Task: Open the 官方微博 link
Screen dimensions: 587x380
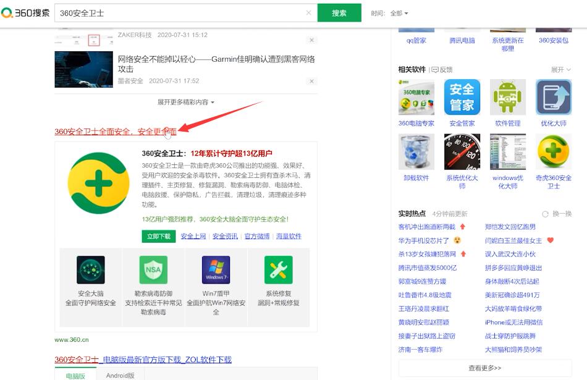Action: [x=257, y=236]
